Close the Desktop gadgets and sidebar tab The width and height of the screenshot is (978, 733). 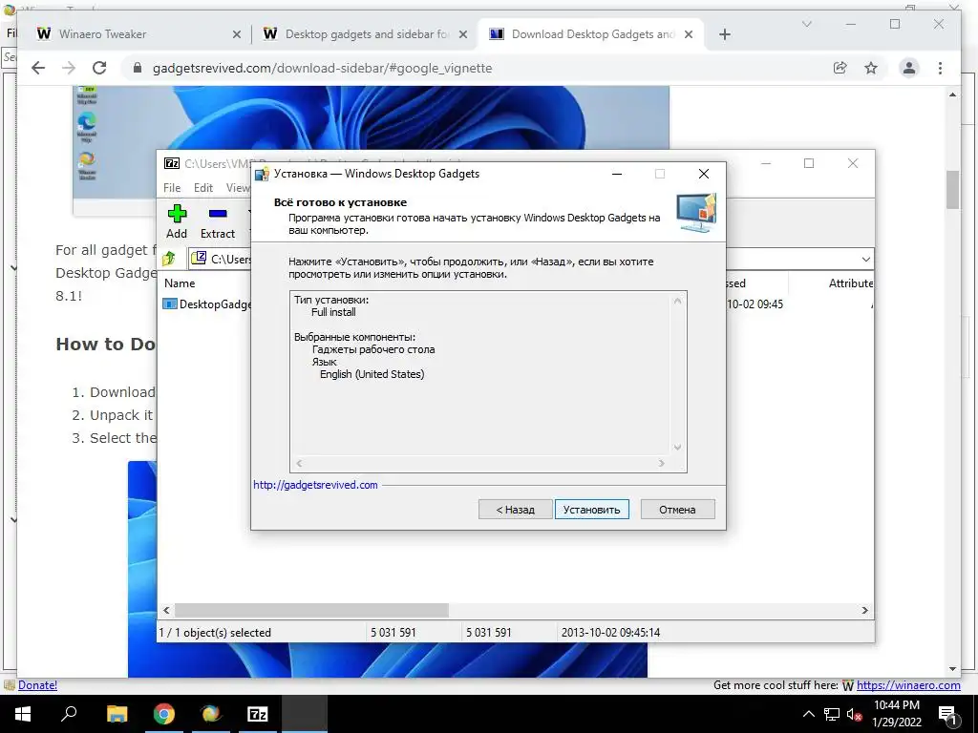[x=463, y=34]
